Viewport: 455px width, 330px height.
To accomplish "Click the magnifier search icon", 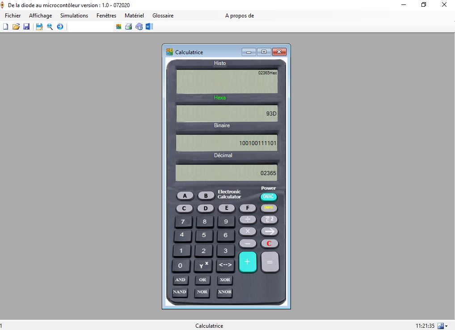I will point(49,26).
